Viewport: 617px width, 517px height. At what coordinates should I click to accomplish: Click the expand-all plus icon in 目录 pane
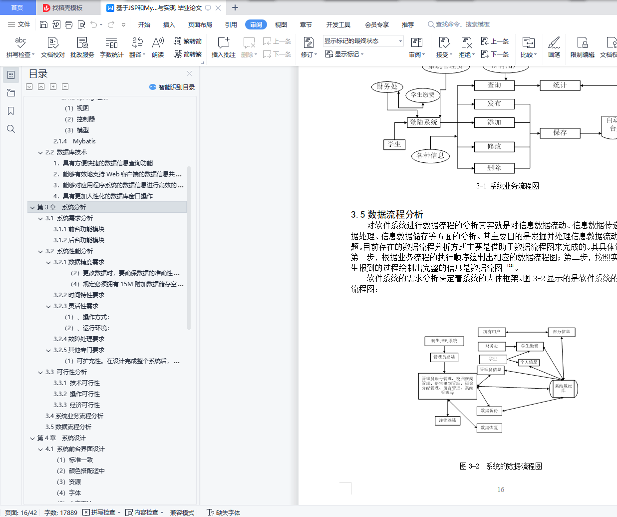click(53, 87)
